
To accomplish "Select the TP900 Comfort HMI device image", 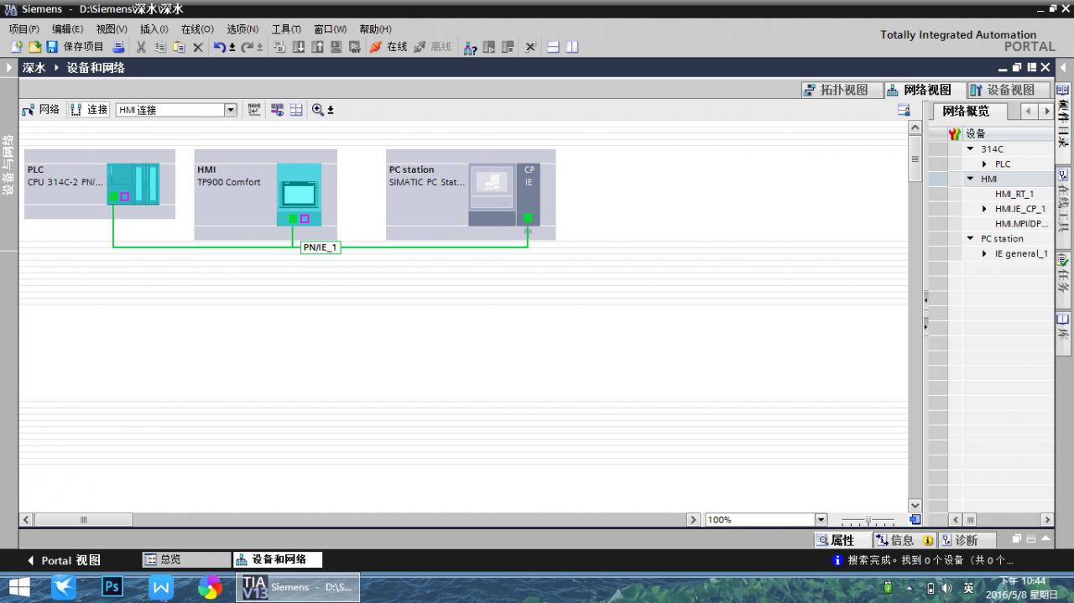I will pyautogui.click(x=299, y=195).
